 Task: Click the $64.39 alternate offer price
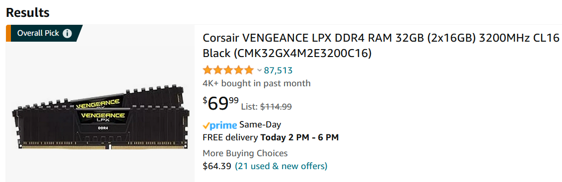tap(217, 166)
